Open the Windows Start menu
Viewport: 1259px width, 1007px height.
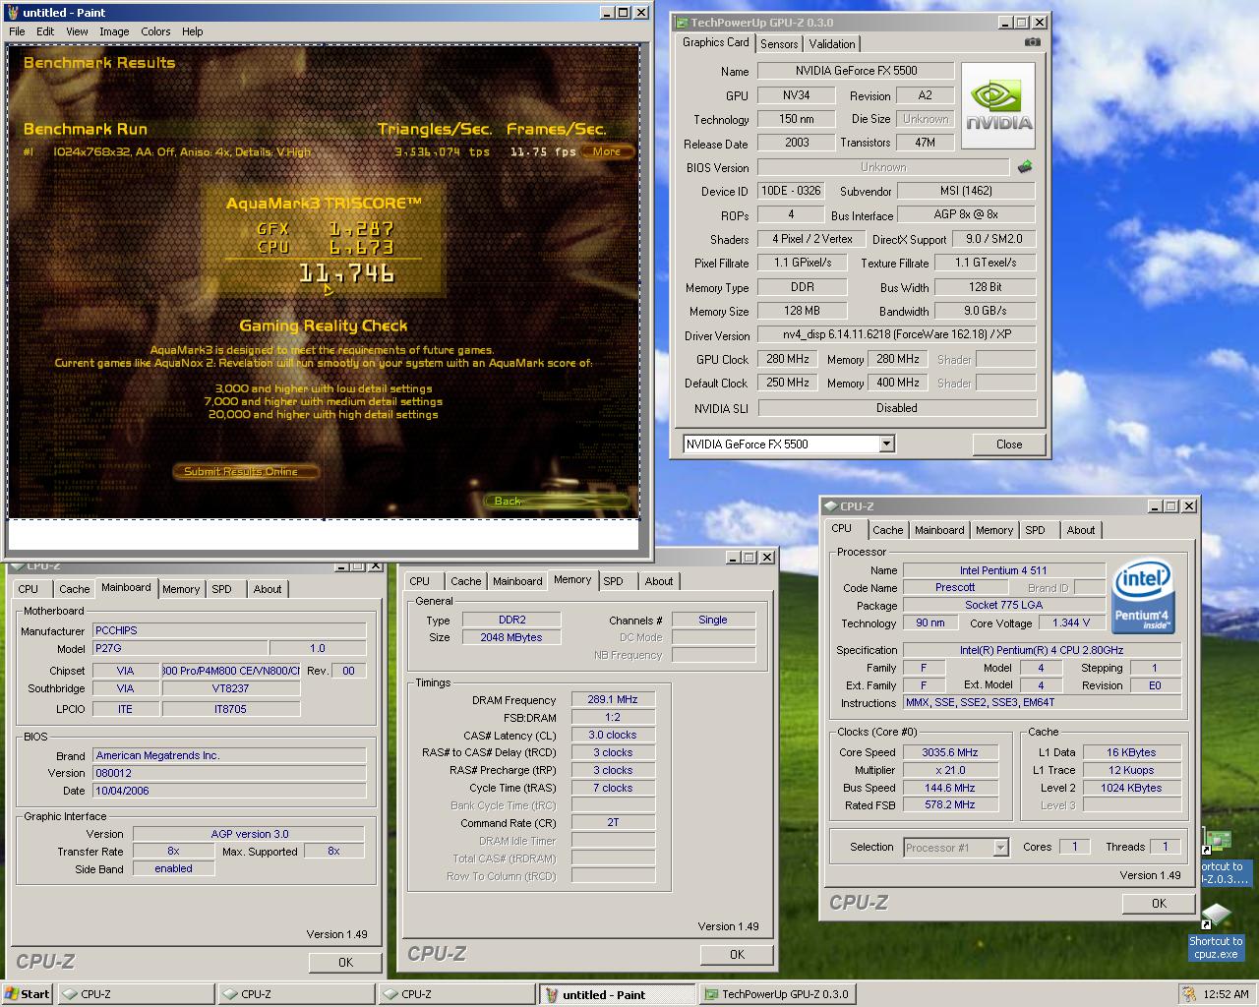[x=28, y=994]
